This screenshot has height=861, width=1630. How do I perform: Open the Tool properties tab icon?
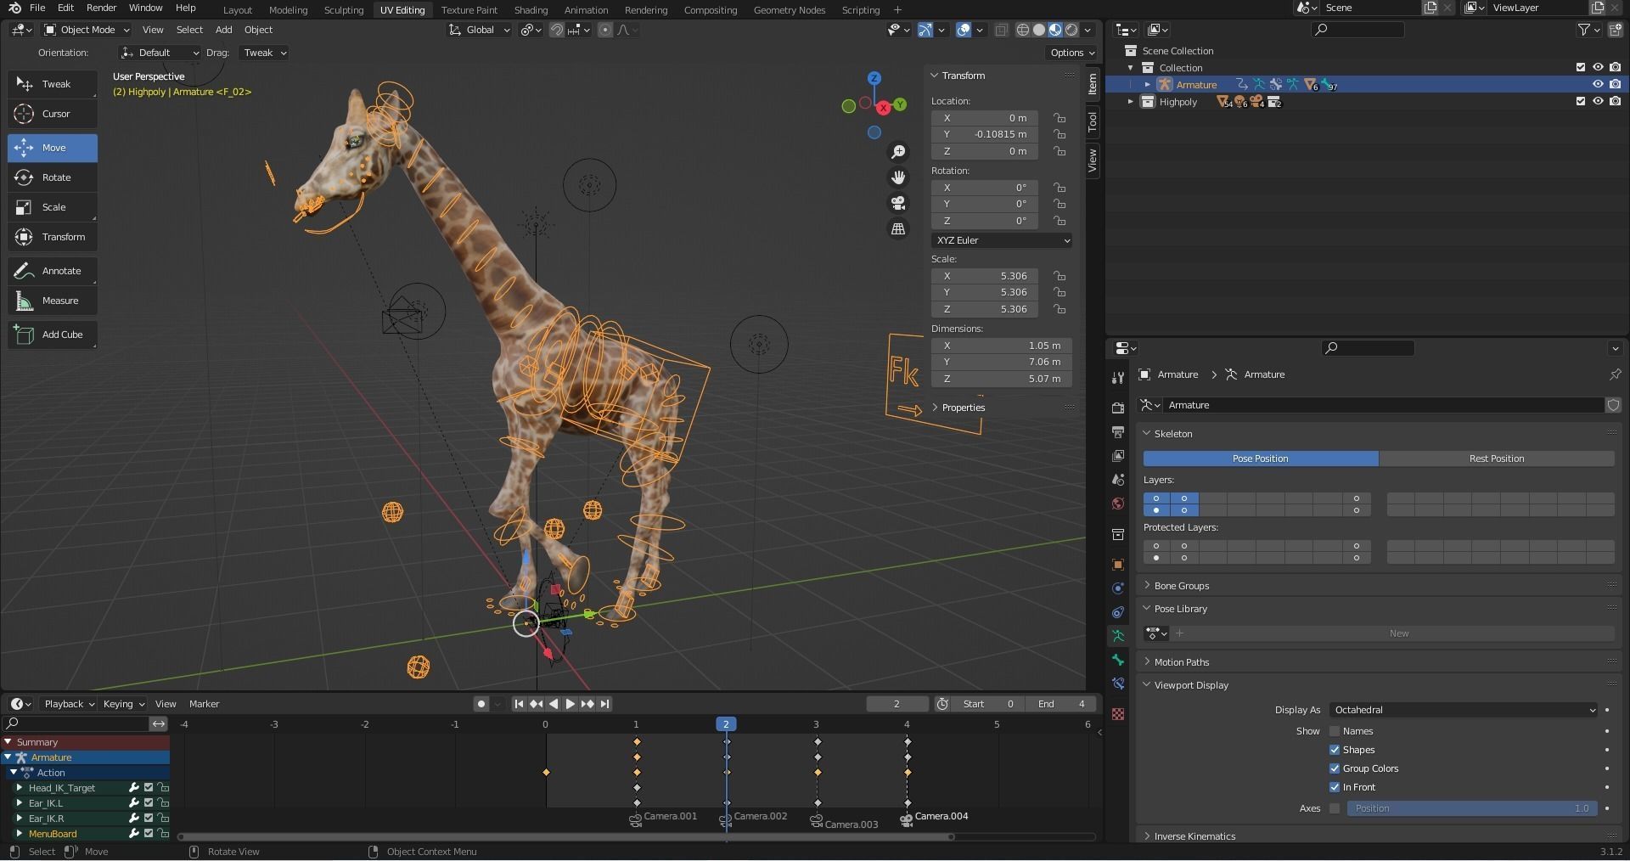[1118, 377]
